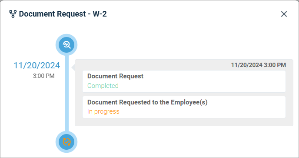Click the Document Request - W-2 title
This screenshot has height=158, width=299.
click(63, 14)
